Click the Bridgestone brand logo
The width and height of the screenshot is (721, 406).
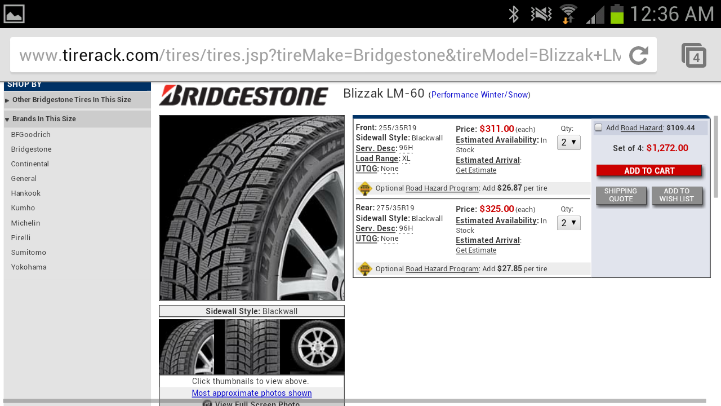tap(244, 95)
